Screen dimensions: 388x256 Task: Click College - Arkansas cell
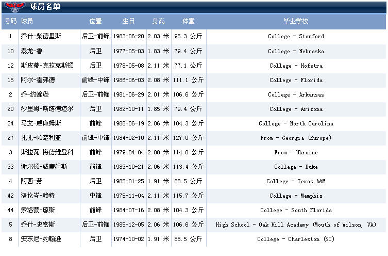pos(296,94)
